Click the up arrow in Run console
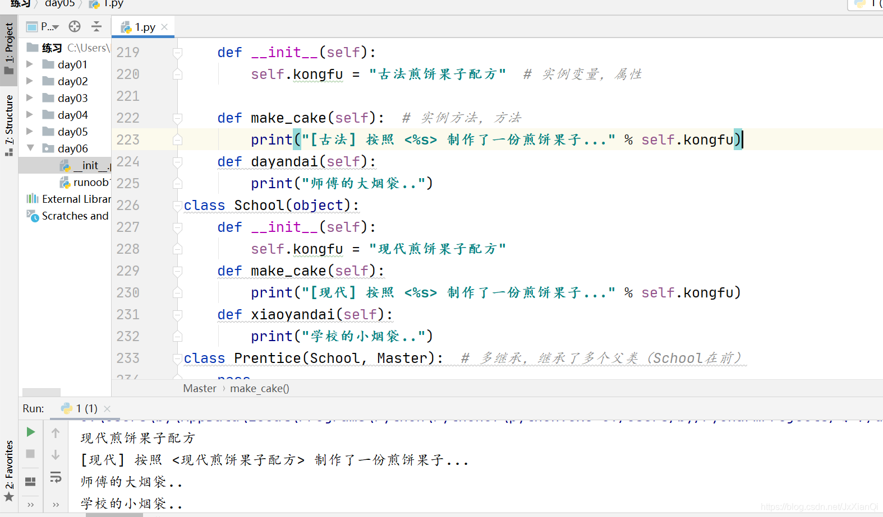 pos(56,432)
